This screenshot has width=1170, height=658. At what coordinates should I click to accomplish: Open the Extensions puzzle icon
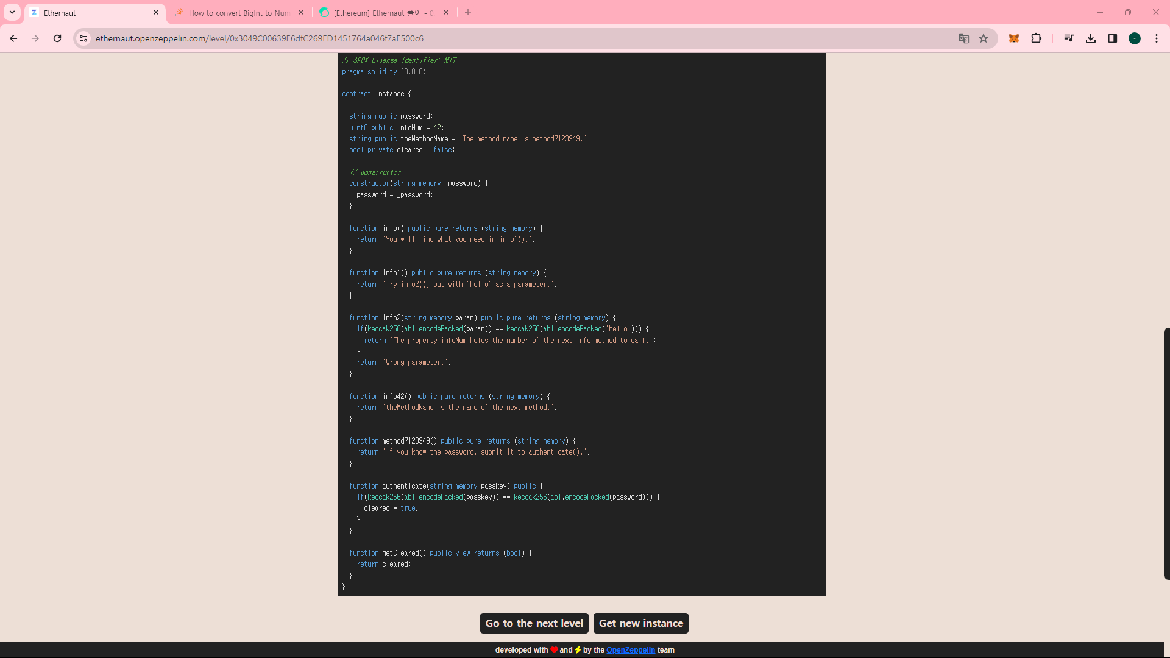pyautogui.click(x=1036, y=38)
